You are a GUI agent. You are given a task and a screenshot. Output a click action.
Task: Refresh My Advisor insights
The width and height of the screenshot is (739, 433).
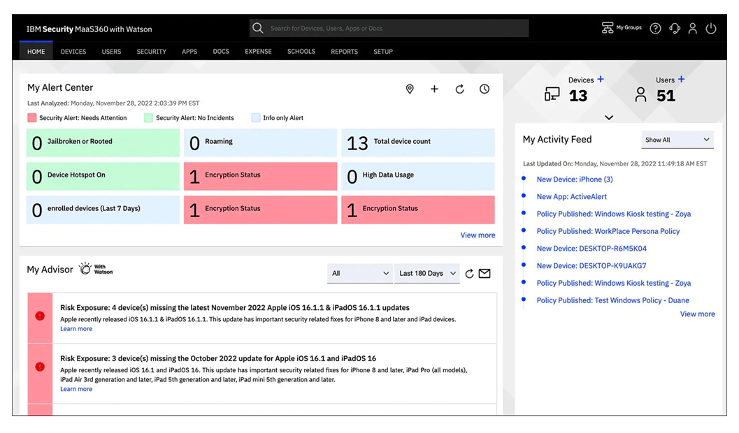coord(468,274)
